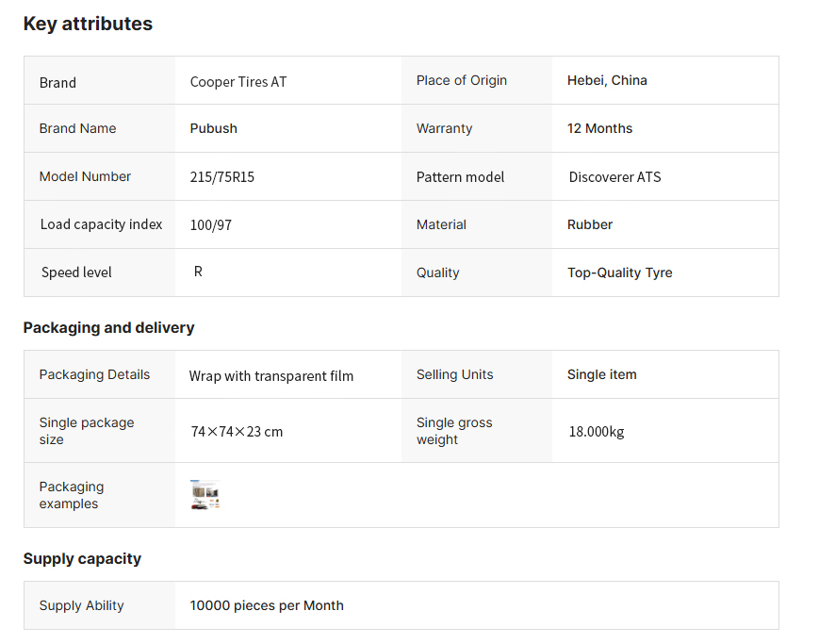
Task: Click 10000 pieces per Month value
Action: pyautogui.click(x=267, y=605)
